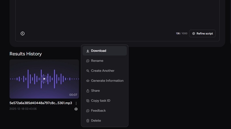The image size is (231, 129).
Task: Open Generate Information menu entry
Action: pos(105,81)
